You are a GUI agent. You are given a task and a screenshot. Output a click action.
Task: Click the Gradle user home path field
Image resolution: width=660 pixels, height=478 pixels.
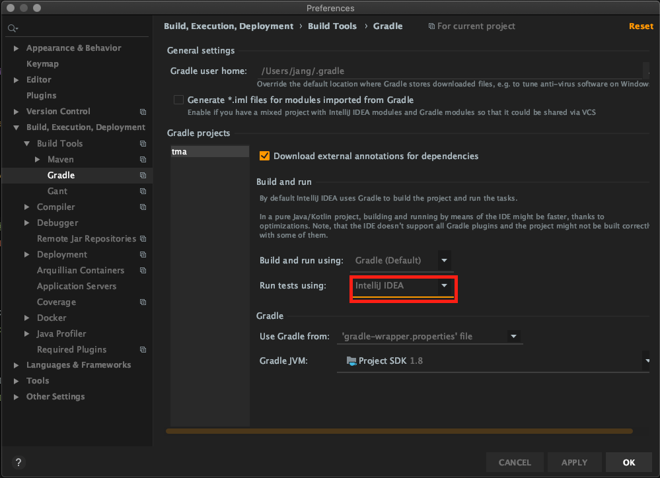click(450, 71)
